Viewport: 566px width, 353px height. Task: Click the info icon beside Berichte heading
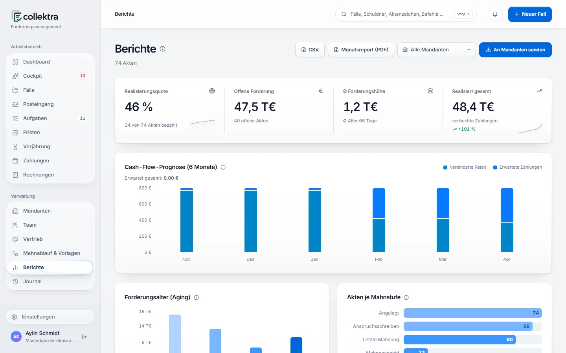tap(162, 49)
